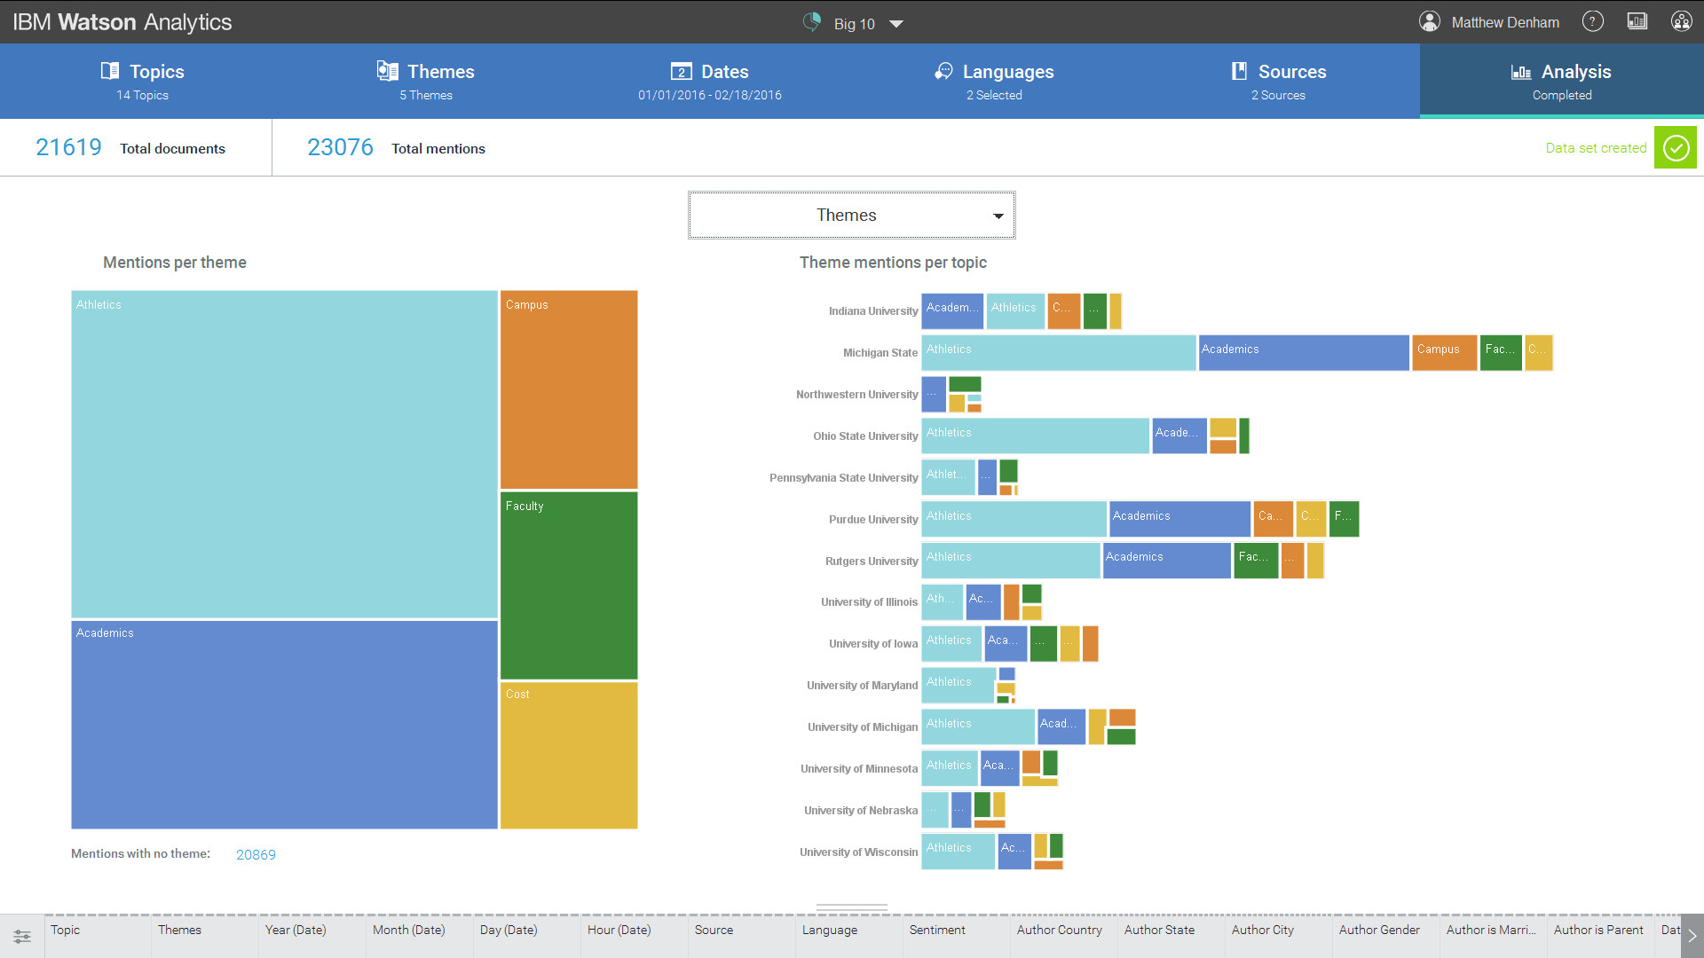Screen dimensions: 1704x958
Task: Select the Language column
Action: pos(849,936)
